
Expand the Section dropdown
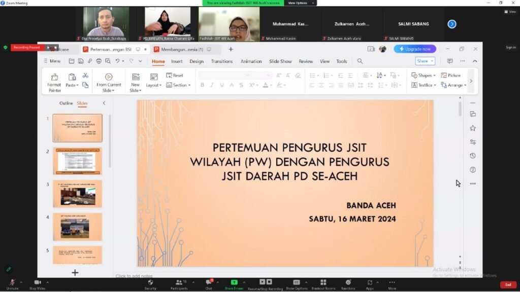178,85
